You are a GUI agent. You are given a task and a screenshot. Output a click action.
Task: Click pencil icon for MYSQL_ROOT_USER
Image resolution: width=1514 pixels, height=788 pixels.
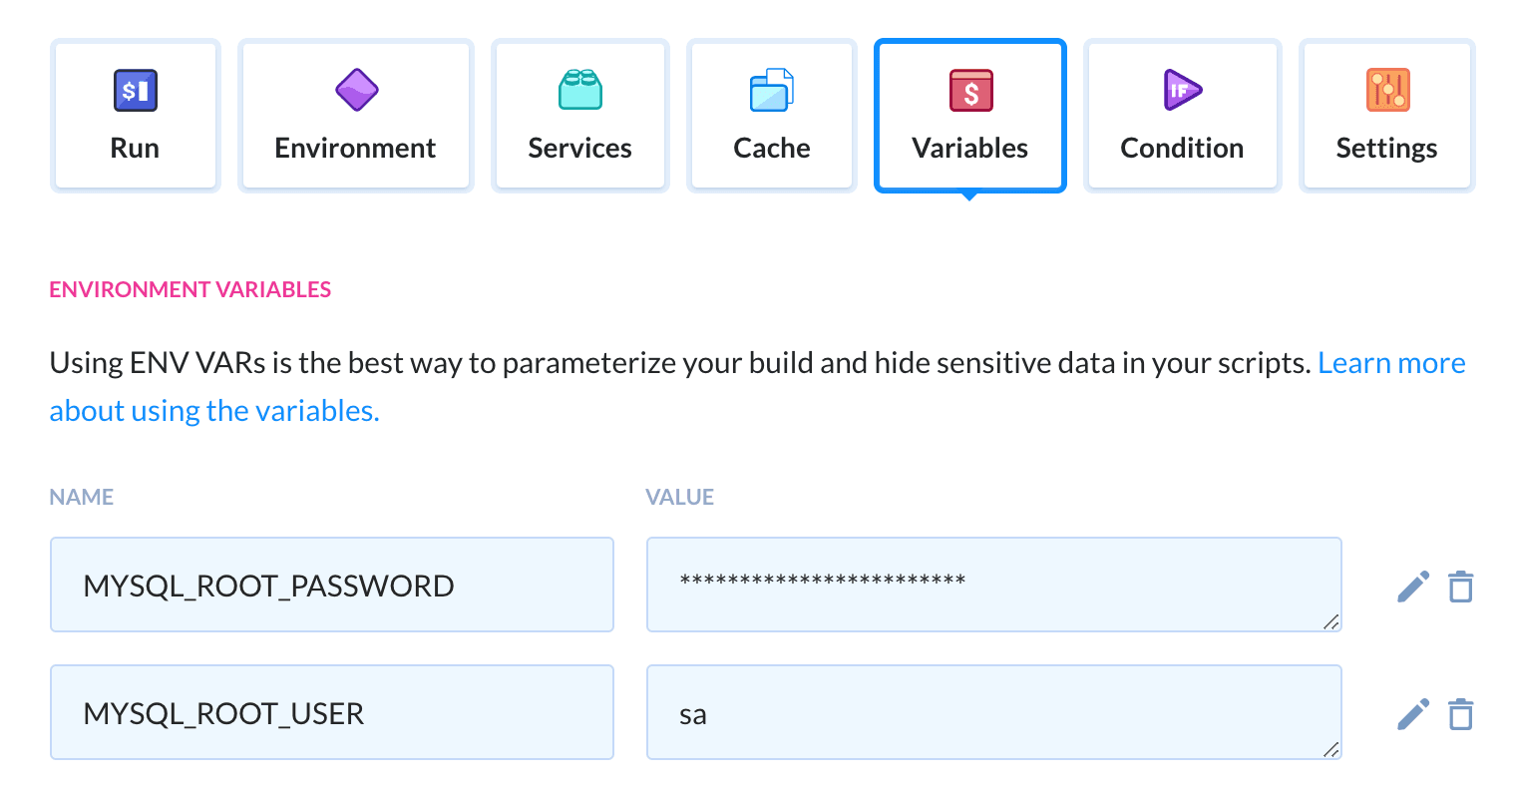tap(1412, 714)
